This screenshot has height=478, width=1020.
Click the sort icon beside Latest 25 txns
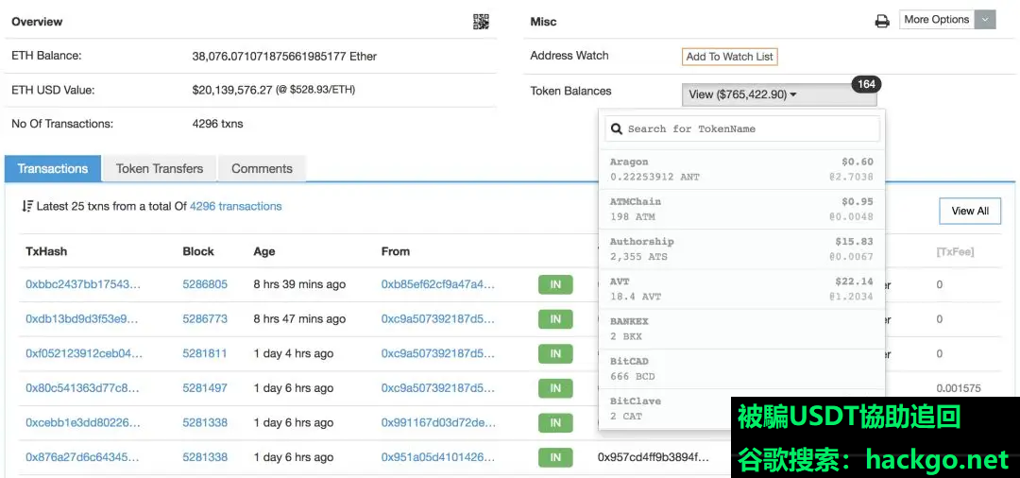(x=27, y=206)
